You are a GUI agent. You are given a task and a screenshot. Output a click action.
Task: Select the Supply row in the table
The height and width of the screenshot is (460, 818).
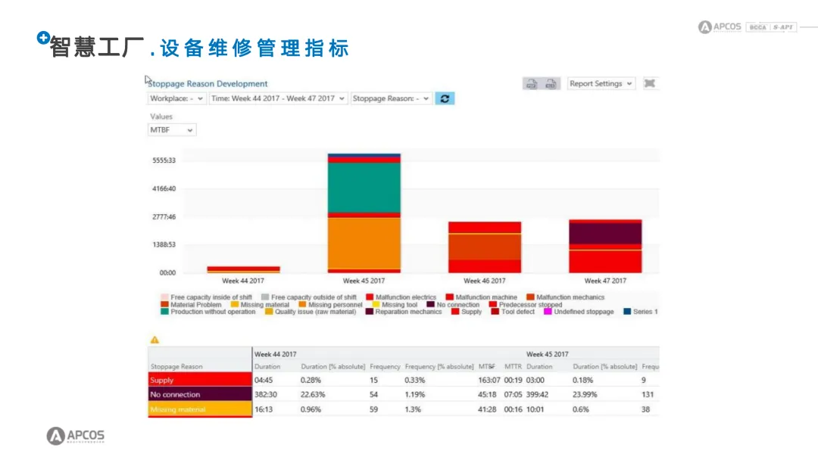(403, 380)
